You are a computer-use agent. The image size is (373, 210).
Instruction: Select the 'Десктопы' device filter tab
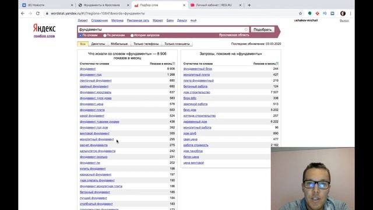[98, 44]
